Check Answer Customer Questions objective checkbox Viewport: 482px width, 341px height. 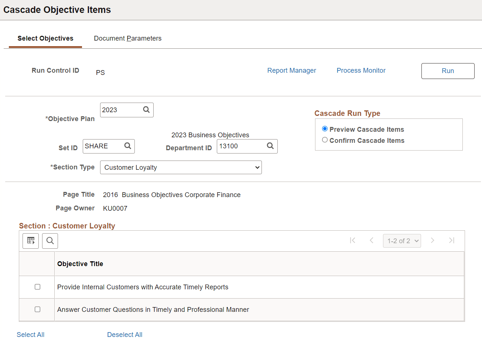coord(37,309)
